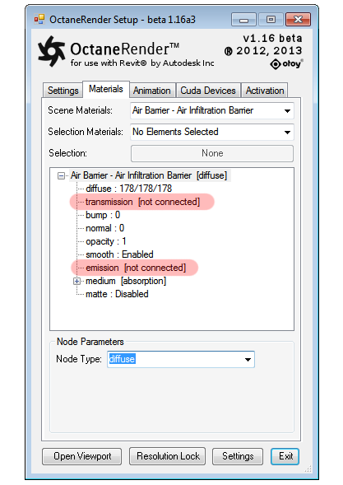This screenshot has width=343, height=485.
Task: Minimize the OctaneRender Setup window
Action: tap(243, 20)
